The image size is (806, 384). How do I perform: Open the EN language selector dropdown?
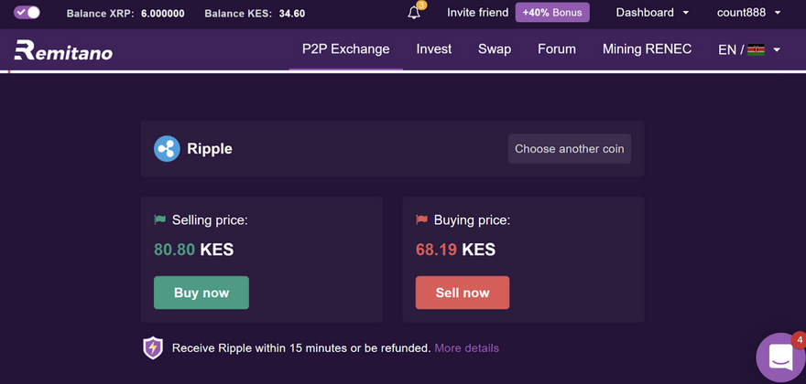click(x=749, y=49)
